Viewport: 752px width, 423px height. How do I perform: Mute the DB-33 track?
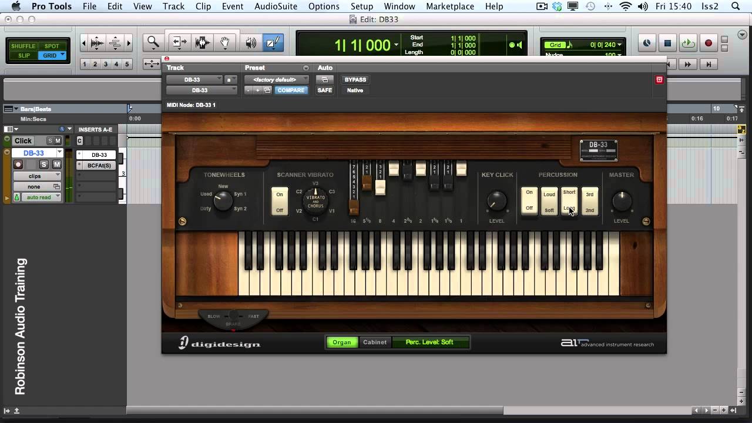tap(57, 164)
